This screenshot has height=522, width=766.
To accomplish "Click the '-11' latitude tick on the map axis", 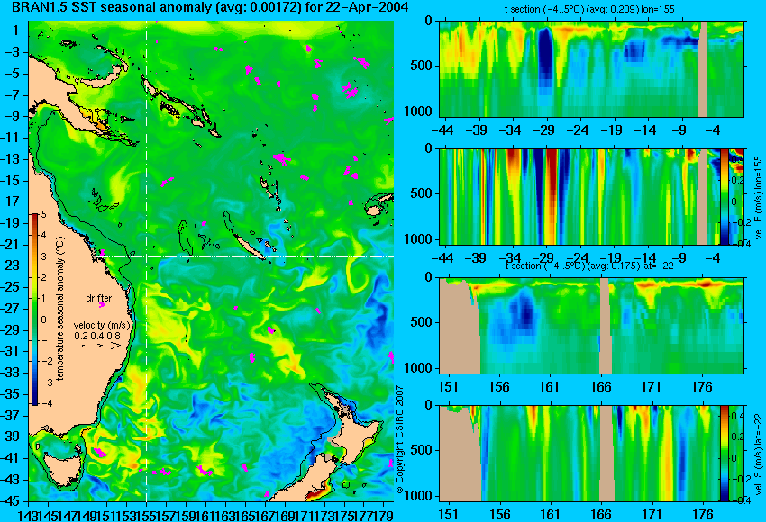I will coord(10,138).
